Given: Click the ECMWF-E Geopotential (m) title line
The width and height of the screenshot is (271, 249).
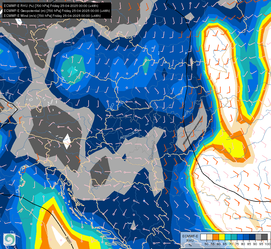Looking at the screenshot, I should coord(57,11).
